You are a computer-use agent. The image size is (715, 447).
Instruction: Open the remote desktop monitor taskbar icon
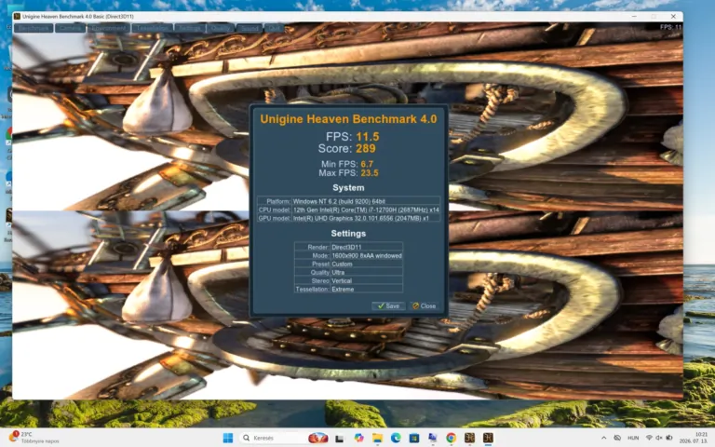pyautogui.click(x=432, y=438)
